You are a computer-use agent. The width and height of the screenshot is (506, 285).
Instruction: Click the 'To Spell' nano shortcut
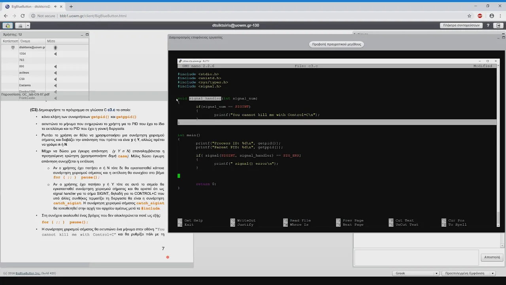coord(457,224)
